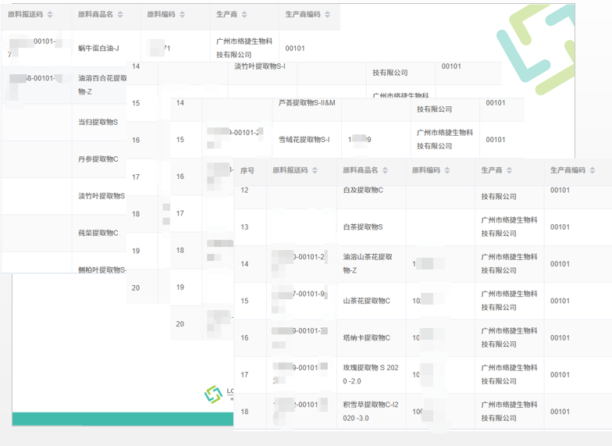The image size is (612, 446).
Task: Click manufacturer code 00101 in 雪绒花提取物S-I row
Action: pyautogui.click(x=495, y=139)
